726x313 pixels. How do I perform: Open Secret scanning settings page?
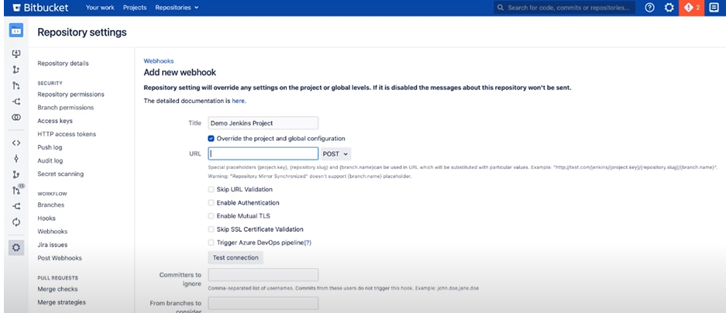point(60,174)
